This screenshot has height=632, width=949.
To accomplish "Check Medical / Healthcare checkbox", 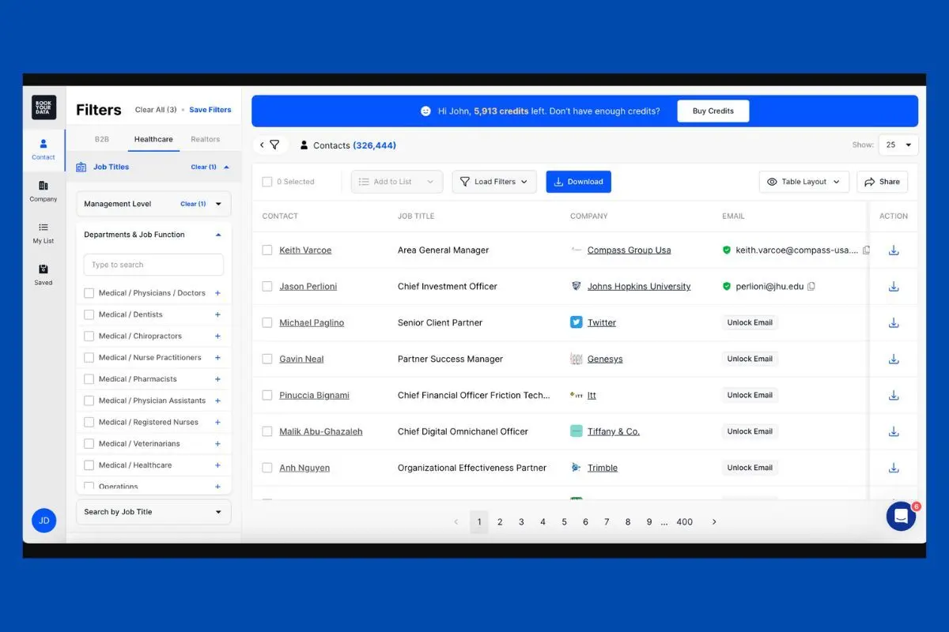I will (x=89, y=465).
